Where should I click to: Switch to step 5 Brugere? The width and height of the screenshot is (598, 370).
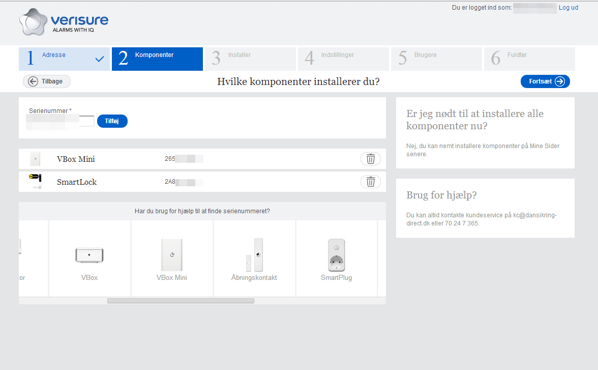pos(436,59)
